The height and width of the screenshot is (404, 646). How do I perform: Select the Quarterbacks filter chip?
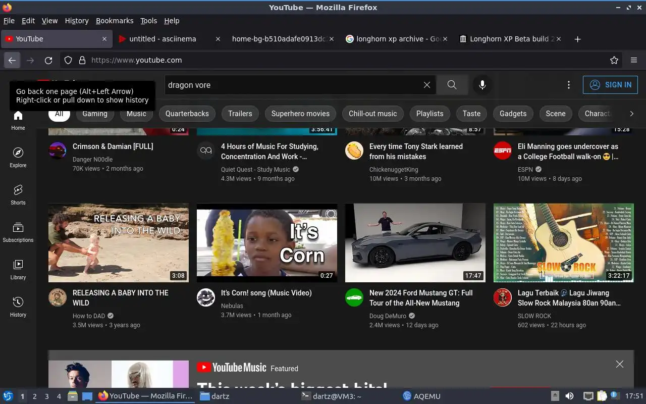pyautogui.click(x=187, y=114)
